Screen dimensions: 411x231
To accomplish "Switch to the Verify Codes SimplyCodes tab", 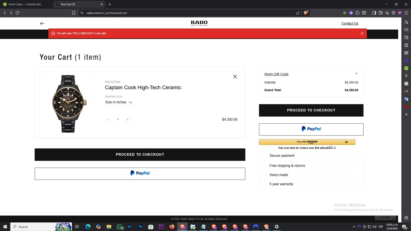I will point(25,4).
